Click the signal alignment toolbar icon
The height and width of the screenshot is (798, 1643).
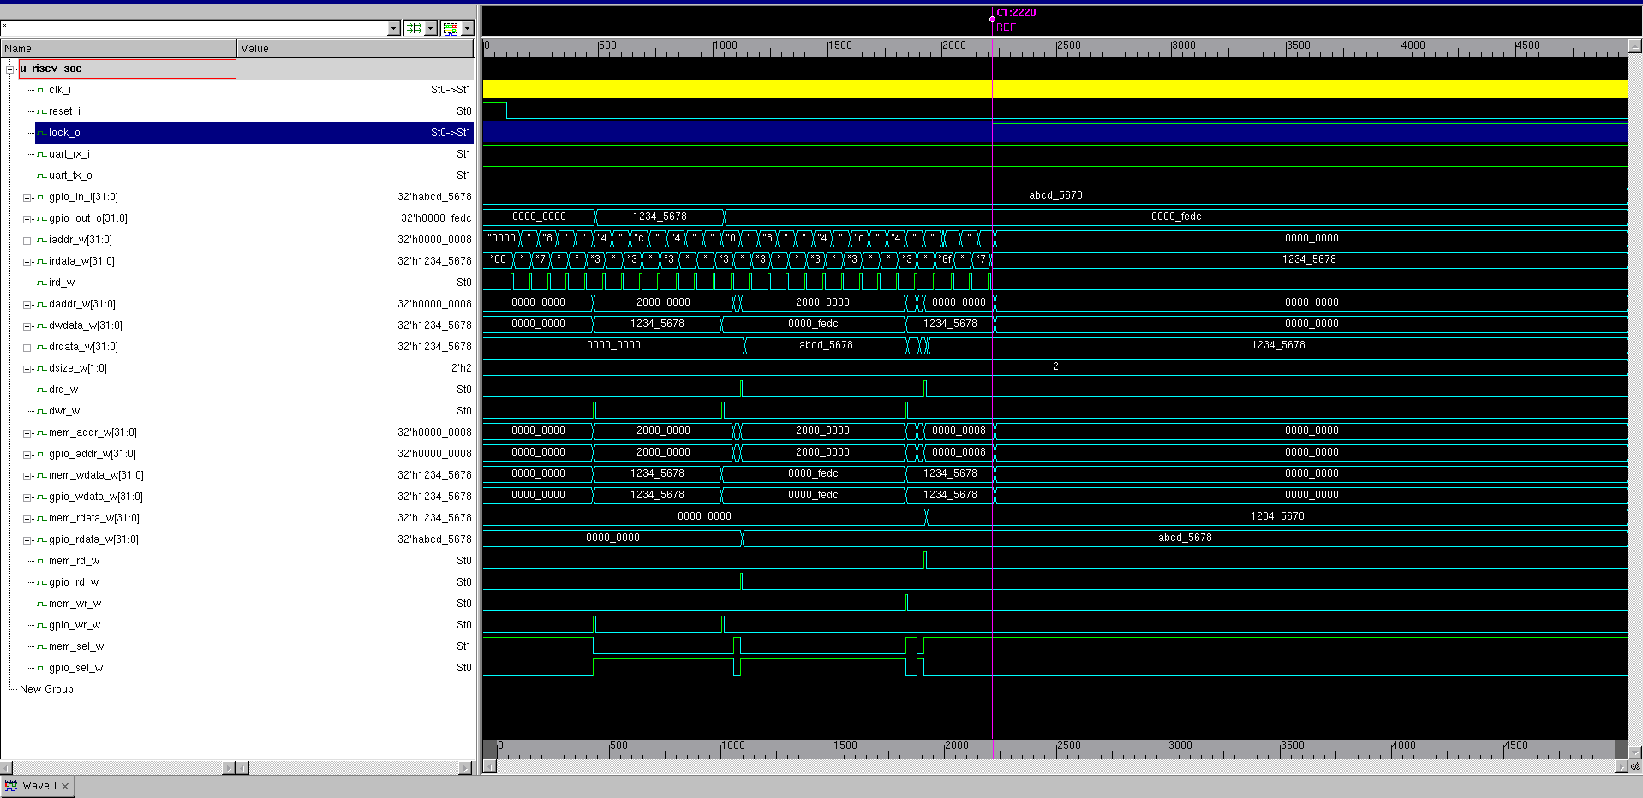pos(414,28)
